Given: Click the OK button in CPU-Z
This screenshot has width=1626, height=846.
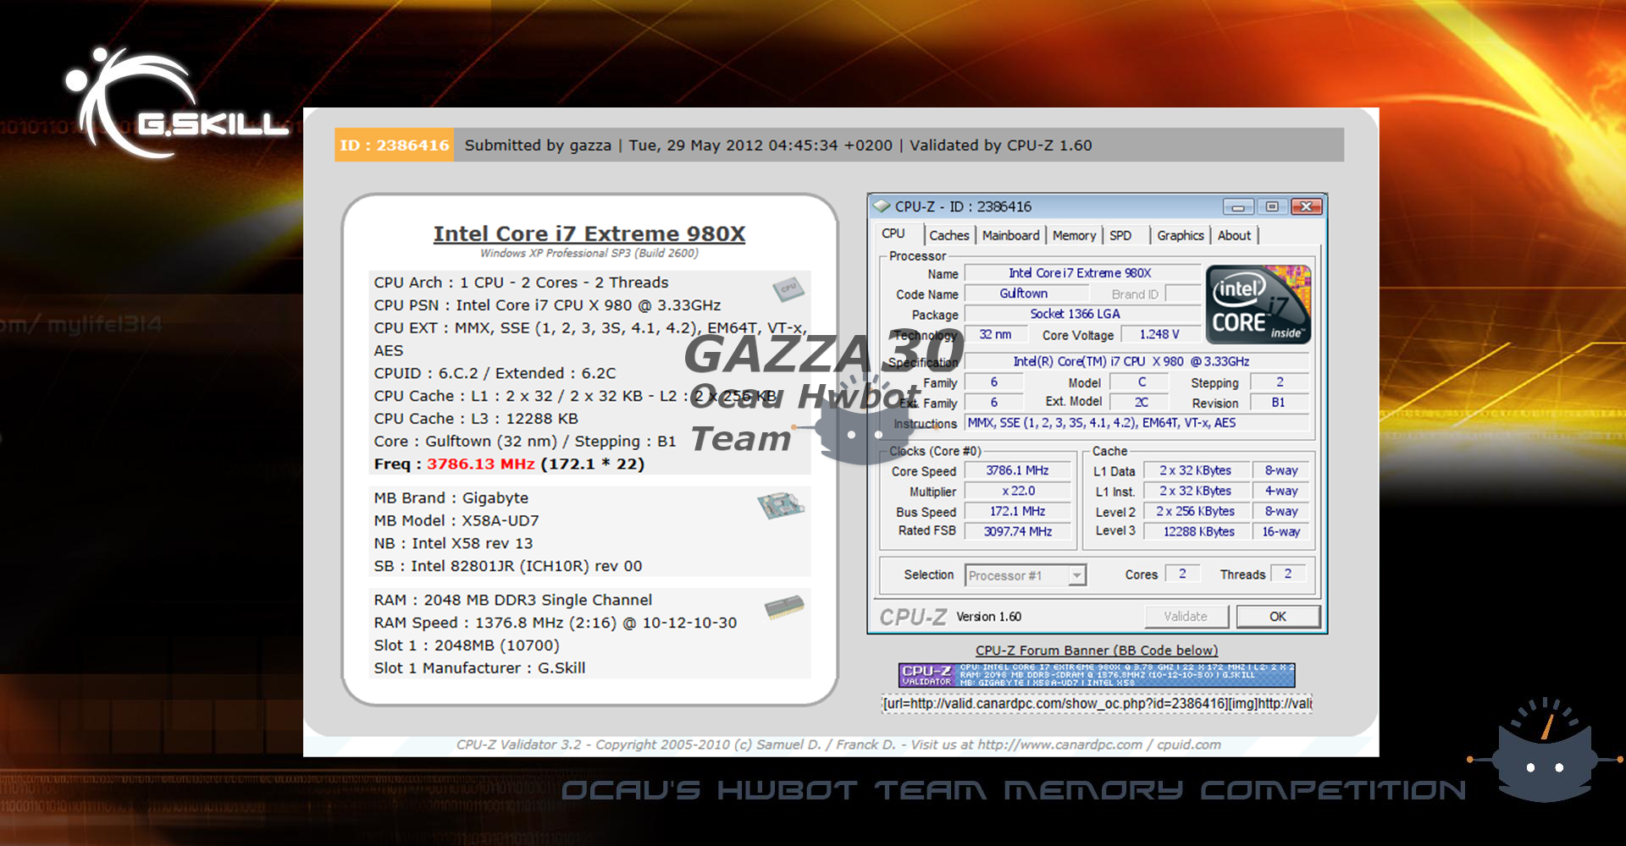Looking at the screenshot, I should coord(1277,616).
